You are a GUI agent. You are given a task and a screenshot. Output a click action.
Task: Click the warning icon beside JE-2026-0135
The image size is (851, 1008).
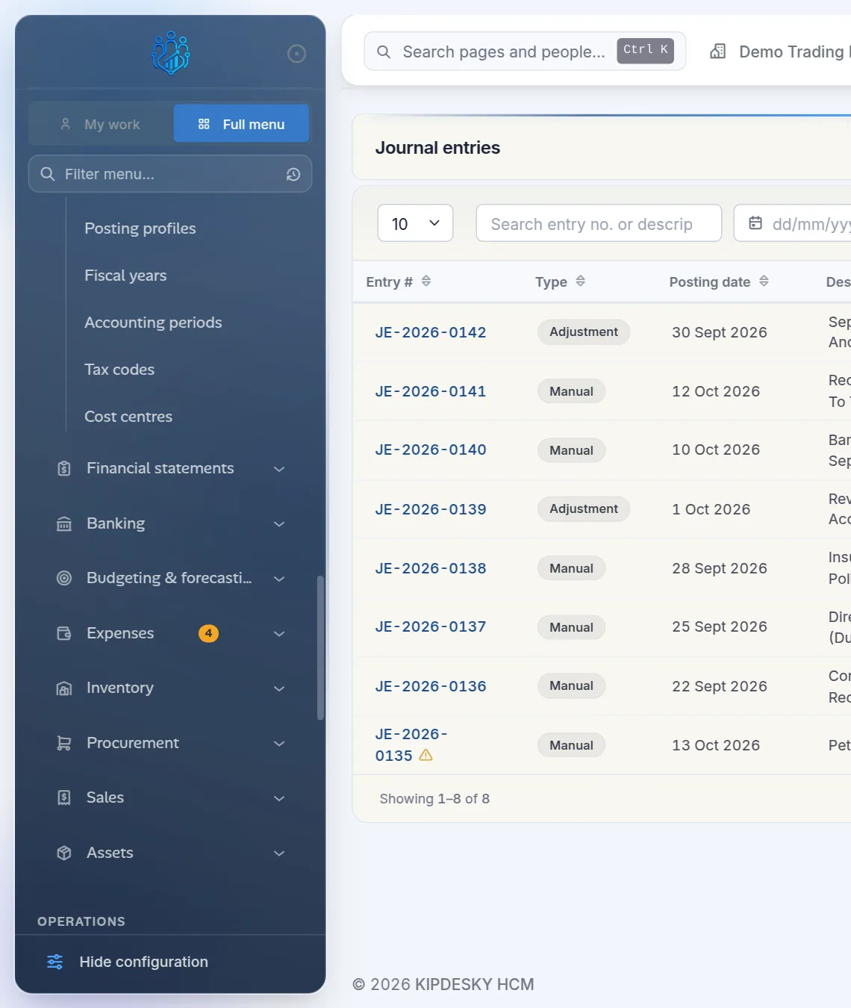(x=426, y=755)
